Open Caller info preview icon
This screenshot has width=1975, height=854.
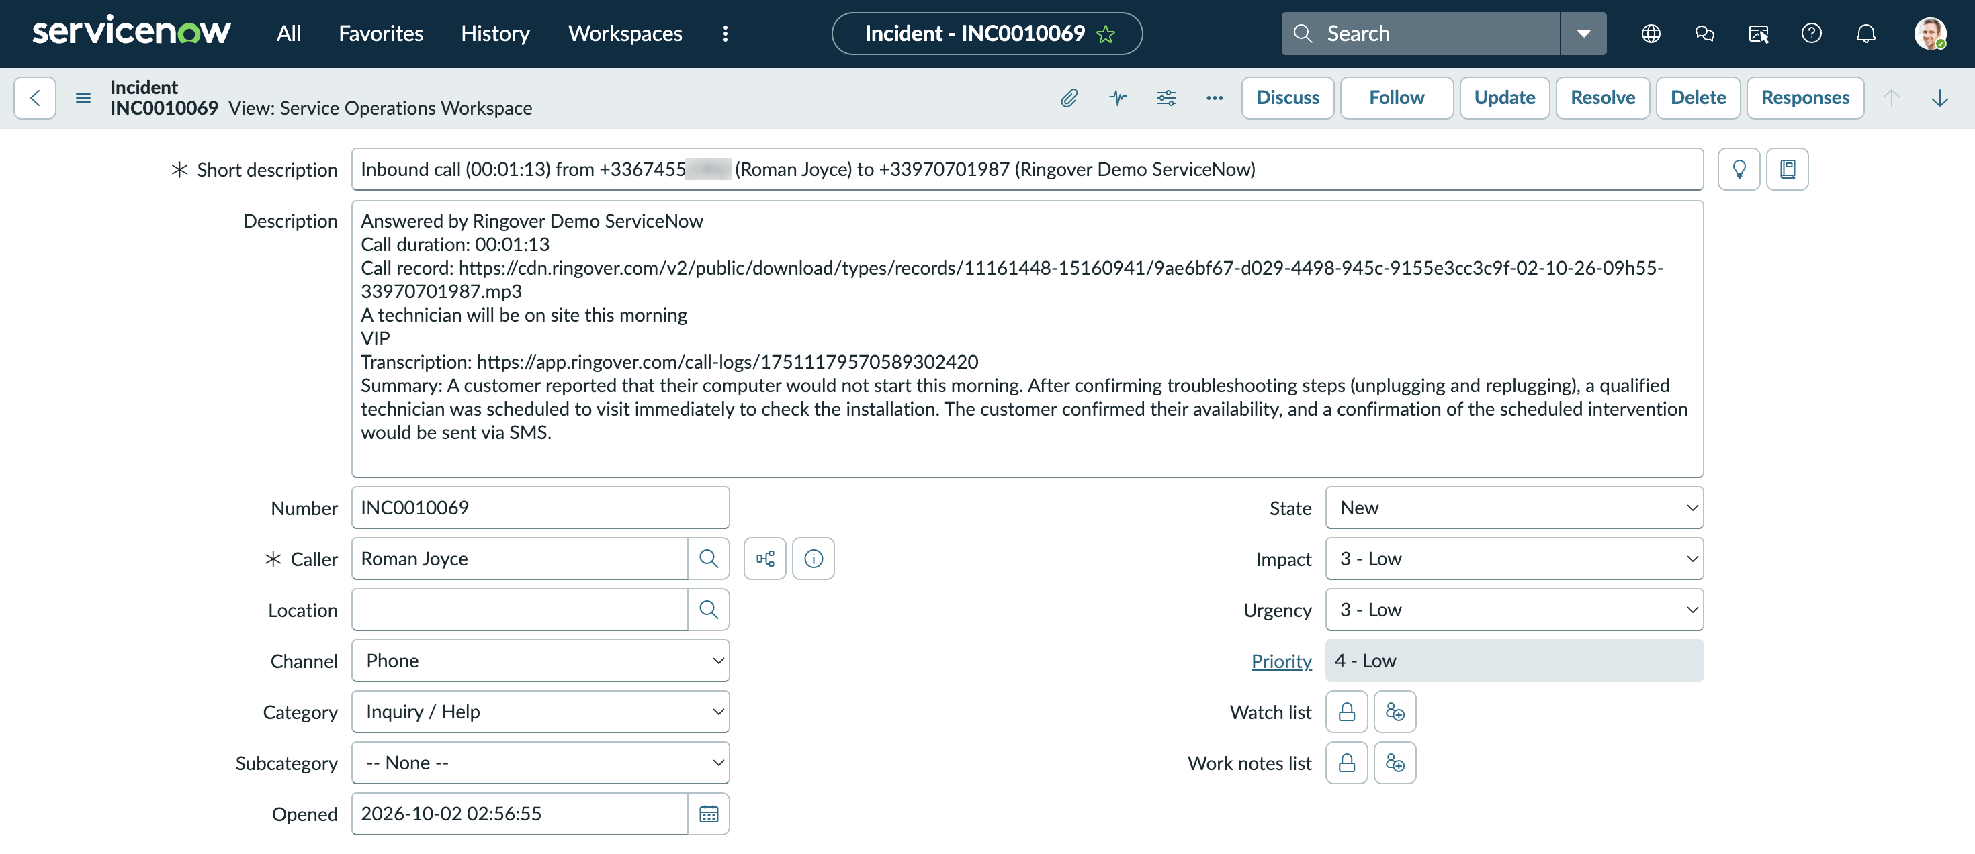pos(814,559)
